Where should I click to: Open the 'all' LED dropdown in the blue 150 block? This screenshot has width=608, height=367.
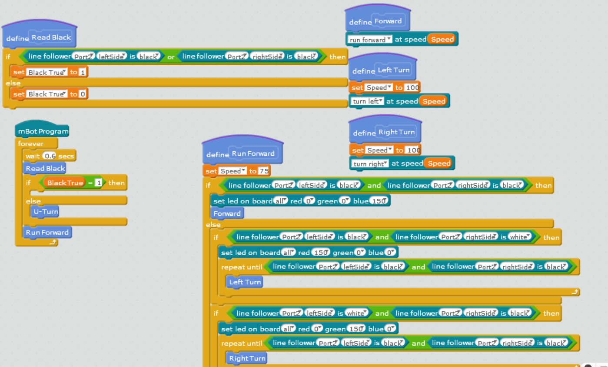click(281, 201)
